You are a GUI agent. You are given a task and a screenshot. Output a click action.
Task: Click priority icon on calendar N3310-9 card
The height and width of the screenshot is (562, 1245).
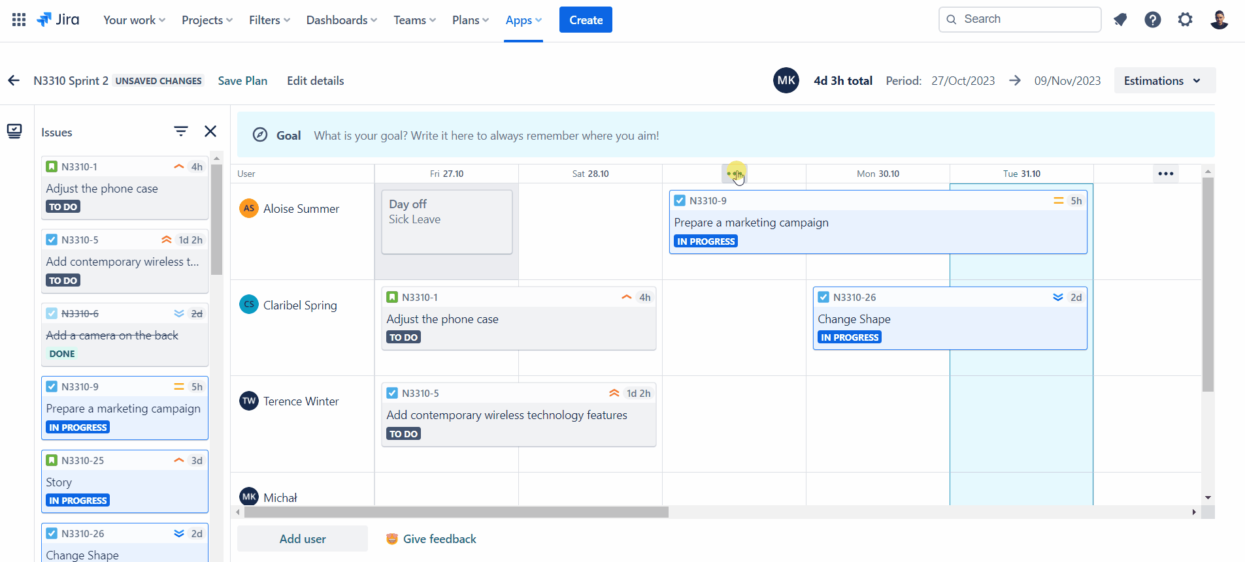(1059, 200)
